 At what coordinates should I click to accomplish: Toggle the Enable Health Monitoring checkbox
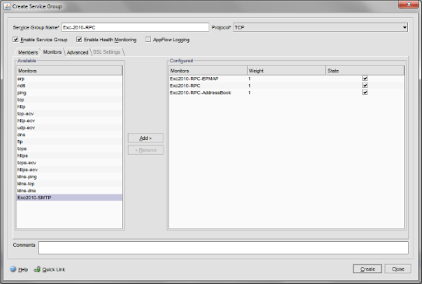pyautogui.click(x=79, y=40)
